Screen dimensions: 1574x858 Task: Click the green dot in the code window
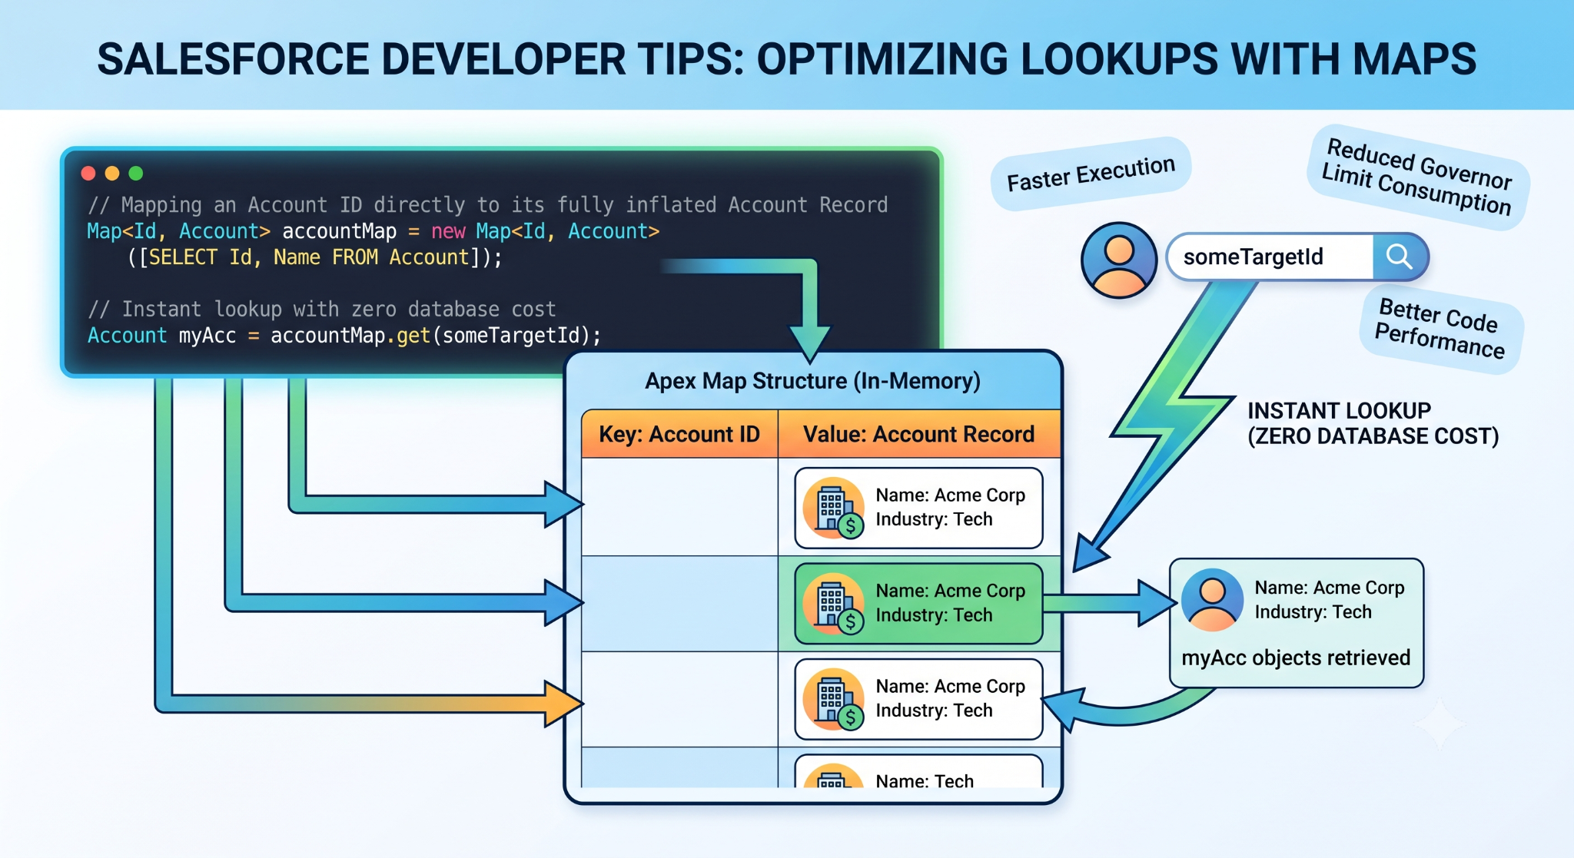136,173
